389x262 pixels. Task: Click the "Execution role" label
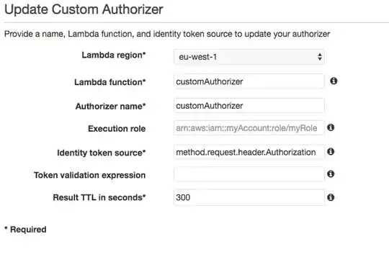pos(117,129)
